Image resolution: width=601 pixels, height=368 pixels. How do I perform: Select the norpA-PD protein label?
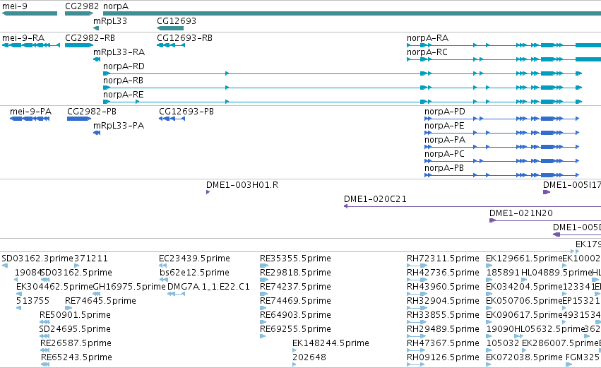[445, 112]
